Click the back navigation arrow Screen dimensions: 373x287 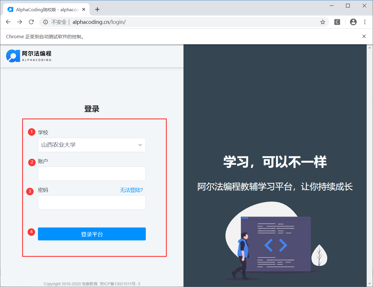[8, 22]
